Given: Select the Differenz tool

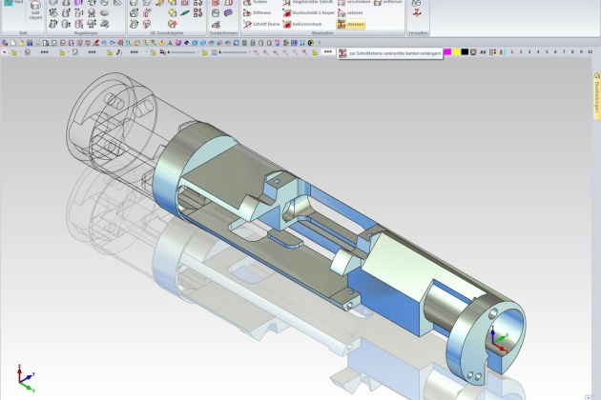Looking at the screenshot, I should [258, 12].
